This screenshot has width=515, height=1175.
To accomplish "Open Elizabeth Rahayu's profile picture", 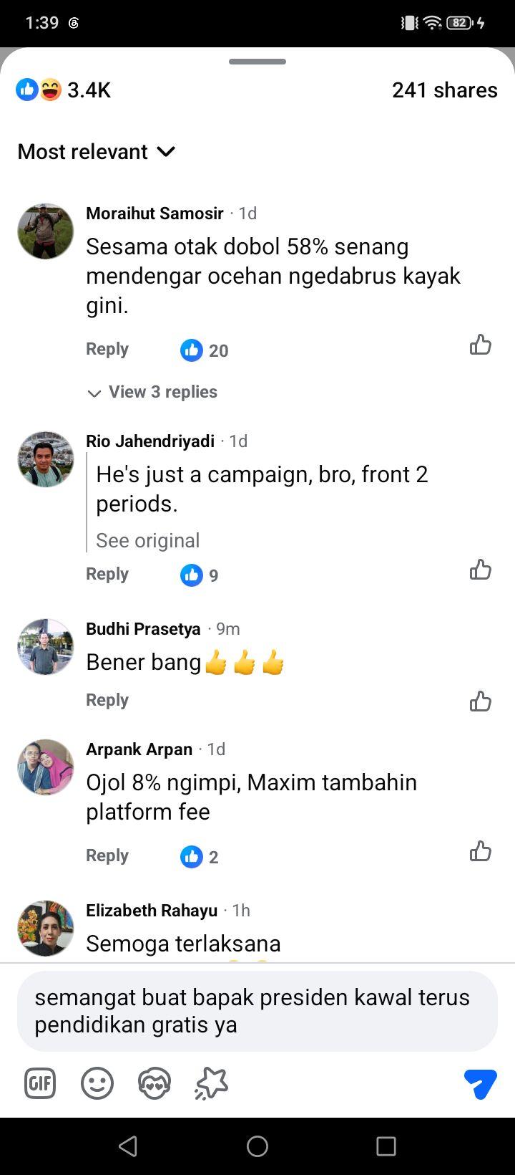I will pyautogui.click(x=46, y=929).
